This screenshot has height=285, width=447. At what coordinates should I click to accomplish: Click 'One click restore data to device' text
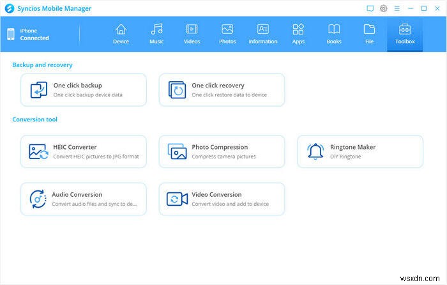[229, 95]
